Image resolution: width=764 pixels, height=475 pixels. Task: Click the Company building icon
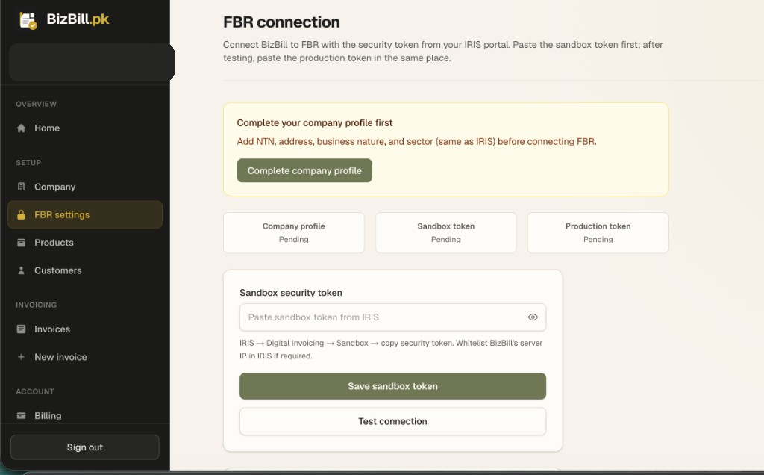coord(21,187)
